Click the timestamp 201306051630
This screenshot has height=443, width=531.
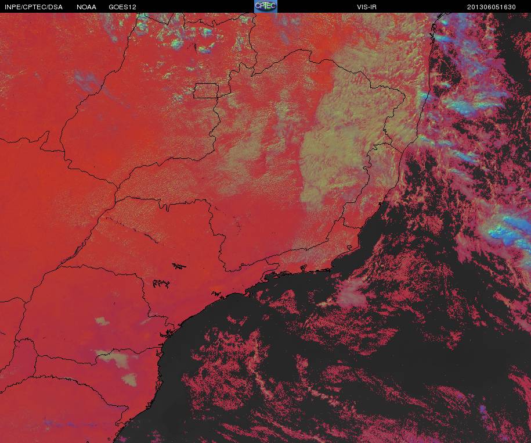(492, 7)
